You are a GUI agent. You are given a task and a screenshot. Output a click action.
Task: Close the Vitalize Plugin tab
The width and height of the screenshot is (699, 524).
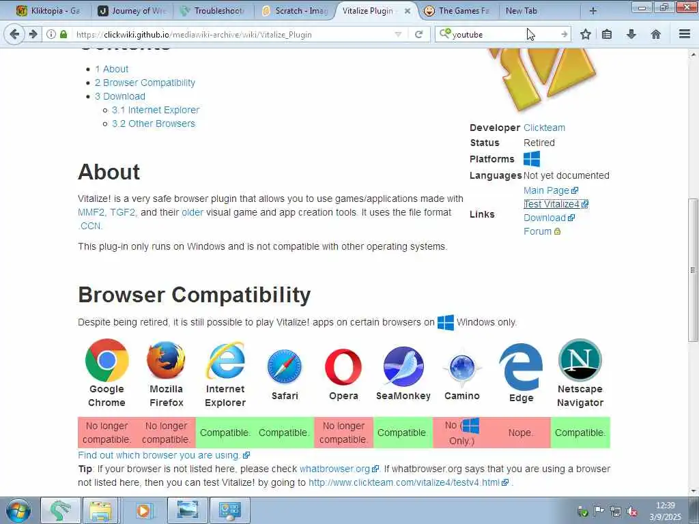click(x=407, y=11)
